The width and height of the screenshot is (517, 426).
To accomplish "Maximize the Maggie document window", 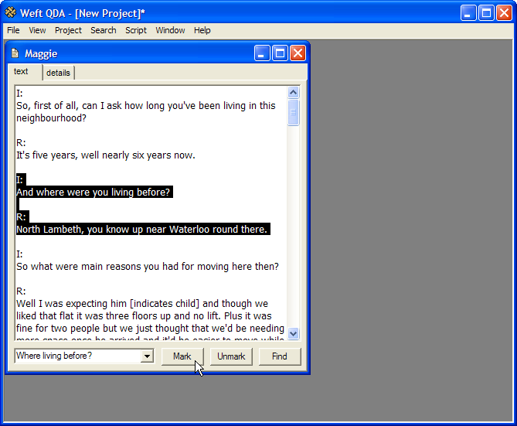I will [280, 53].
